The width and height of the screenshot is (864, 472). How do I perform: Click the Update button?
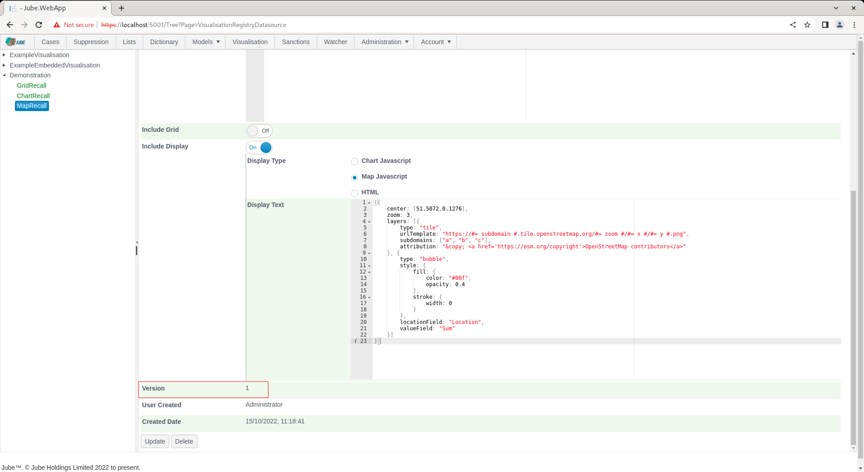coord(155,441)
